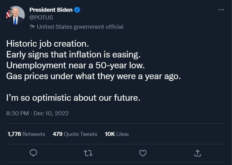Click the blue verified checkmark badge
The image size is (232, 165).
(77, 10)
